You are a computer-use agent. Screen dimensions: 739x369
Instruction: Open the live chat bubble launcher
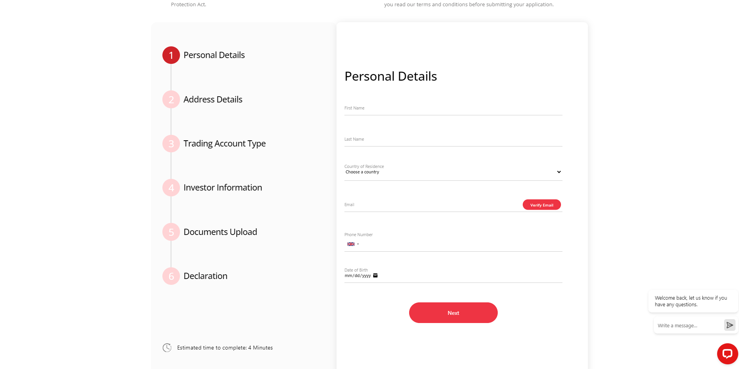(x=727, y=353)
